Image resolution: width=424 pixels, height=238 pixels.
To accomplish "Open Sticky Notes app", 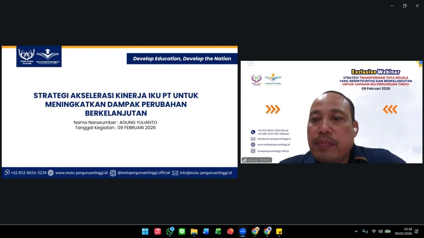I will click(x=279, y=231).
